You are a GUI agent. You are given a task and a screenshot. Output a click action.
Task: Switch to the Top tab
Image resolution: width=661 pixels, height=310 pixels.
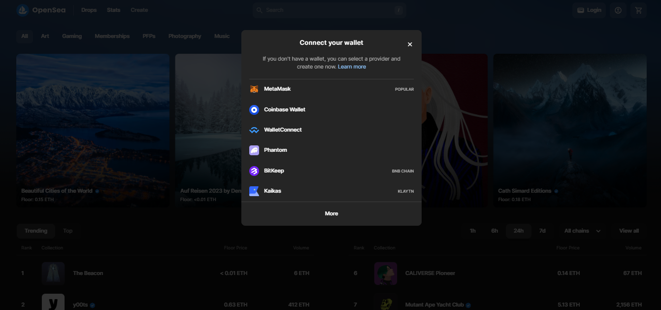[68, 231]
